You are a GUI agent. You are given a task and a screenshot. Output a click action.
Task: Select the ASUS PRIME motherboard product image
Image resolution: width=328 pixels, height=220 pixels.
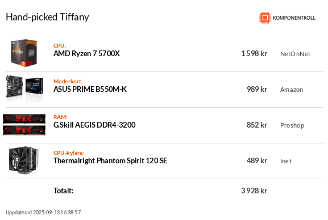(x=24, y=88)
